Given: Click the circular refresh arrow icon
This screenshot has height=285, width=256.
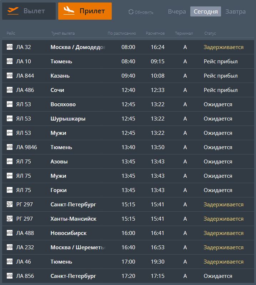Looking at the screenshot, I should point(131,12).
